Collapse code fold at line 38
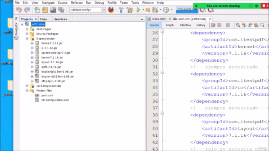Image resolution: width=269 pixels, height=151 pixels. (162, 113)
